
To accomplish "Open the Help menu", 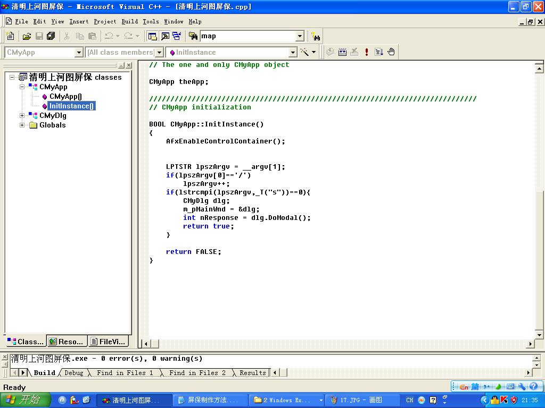I will pyautogui.click(x=195, y=21).
